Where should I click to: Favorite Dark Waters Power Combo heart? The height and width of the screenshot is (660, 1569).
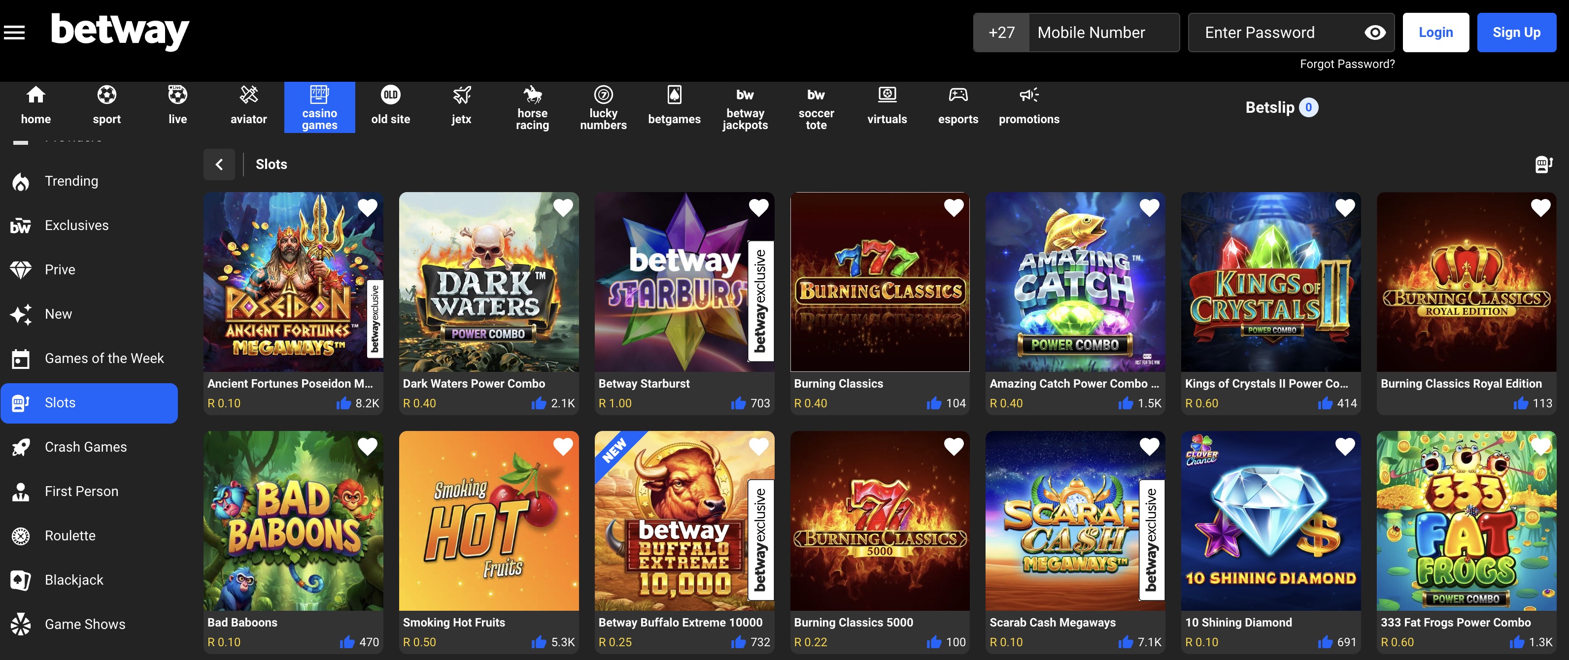tap(563, 208)
